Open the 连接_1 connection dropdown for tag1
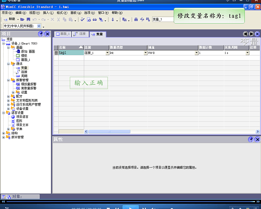Image resolution: width=261 pixels, height=209 pixels. (x=108, y=53)
